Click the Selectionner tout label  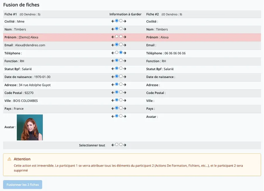[92, 145]
